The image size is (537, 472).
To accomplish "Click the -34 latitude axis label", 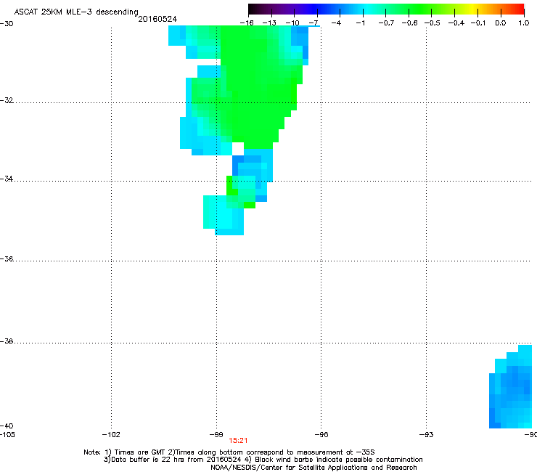I will coord(7,179).
